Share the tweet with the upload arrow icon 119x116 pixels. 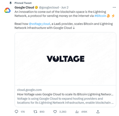point(98,112)
